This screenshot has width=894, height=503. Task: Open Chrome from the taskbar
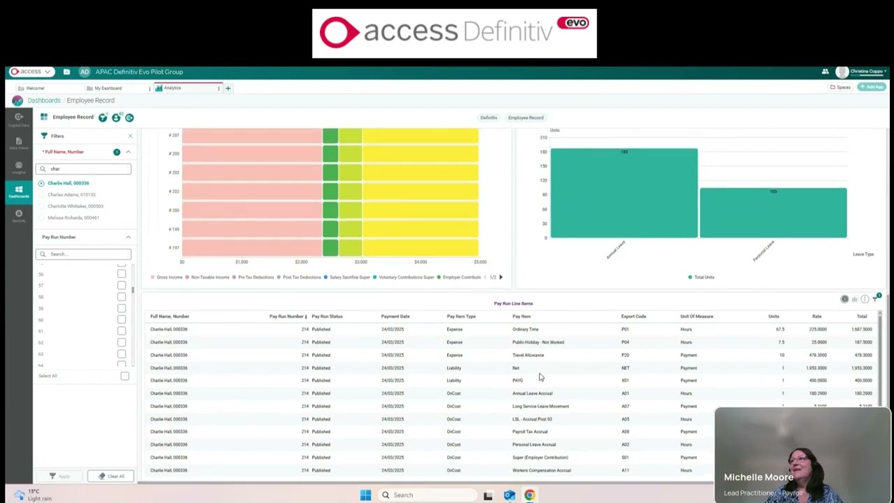pos(529,495)
